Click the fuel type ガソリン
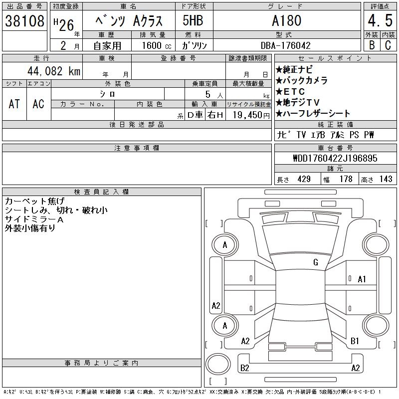 (x=194, y=45)
